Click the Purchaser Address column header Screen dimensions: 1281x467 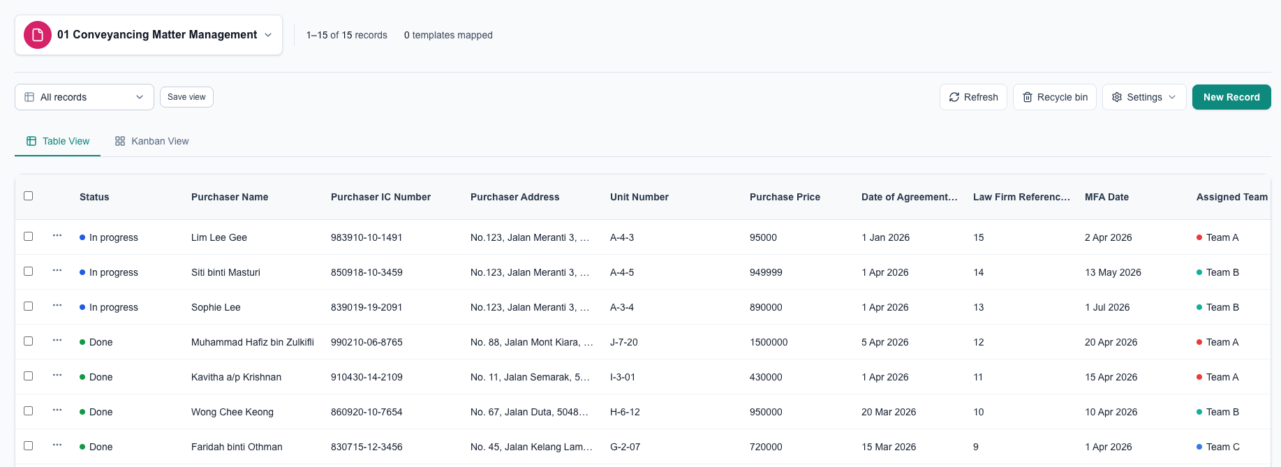514,197
